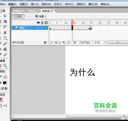Click the 1.1s elapsed time readout

(97, 42)
